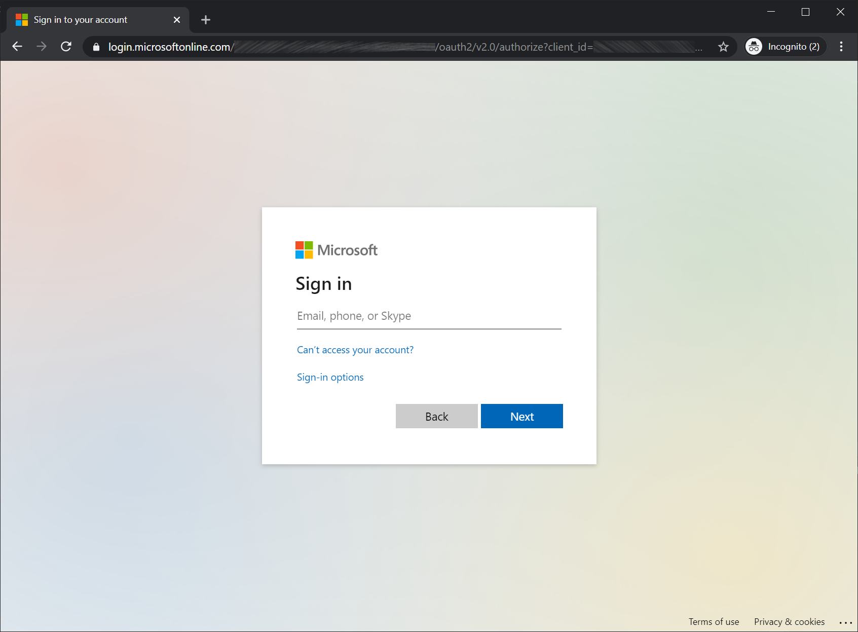Open Chrome's three-dot menu

(841, 47)
